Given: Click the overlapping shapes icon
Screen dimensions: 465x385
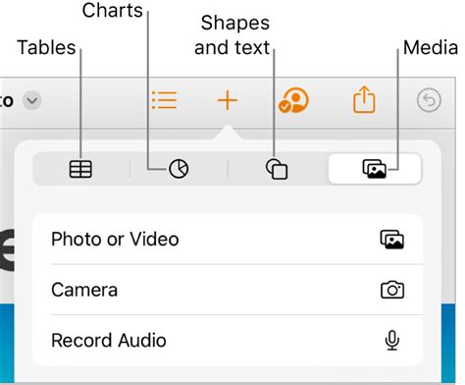Looking at the screenshot, I should (x=277, y=169).
